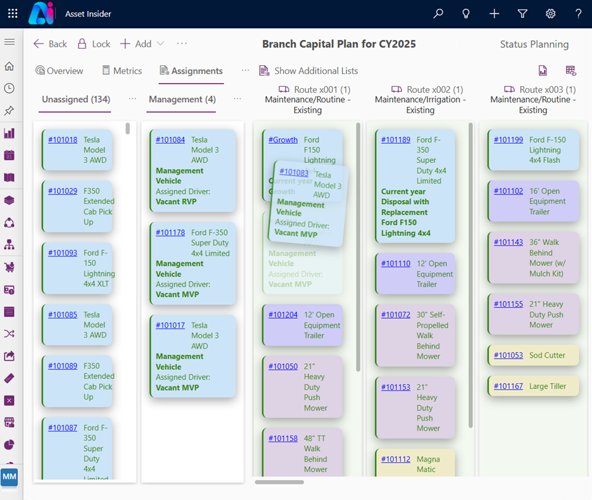Open the app launcher grid icon
This screenshot has height=500, width=592.
coord(13,14)
